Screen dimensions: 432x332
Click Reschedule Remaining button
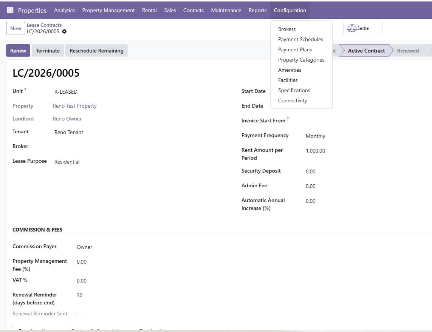[x=96, y=51]
